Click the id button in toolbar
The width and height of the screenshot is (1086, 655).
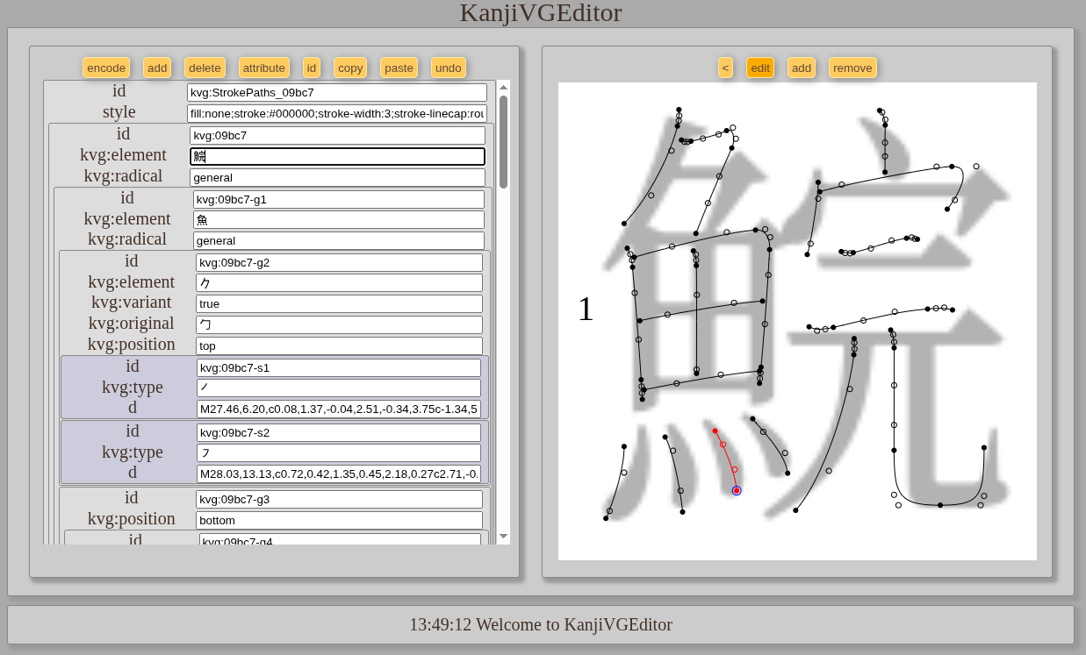312,68
